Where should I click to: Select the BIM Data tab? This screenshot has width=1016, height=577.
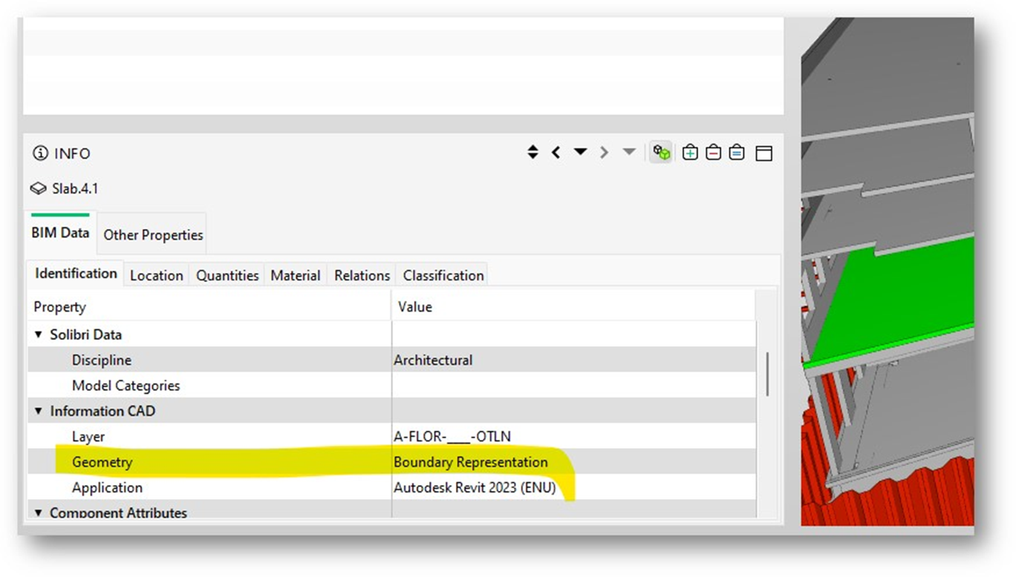coord(60,232)
